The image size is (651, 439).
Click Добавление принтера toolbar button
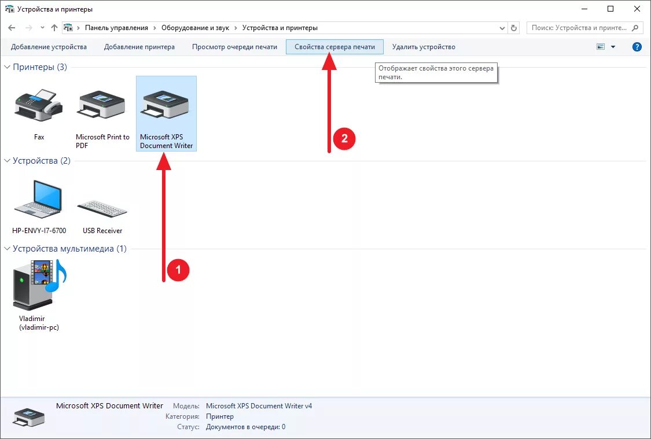139,47
